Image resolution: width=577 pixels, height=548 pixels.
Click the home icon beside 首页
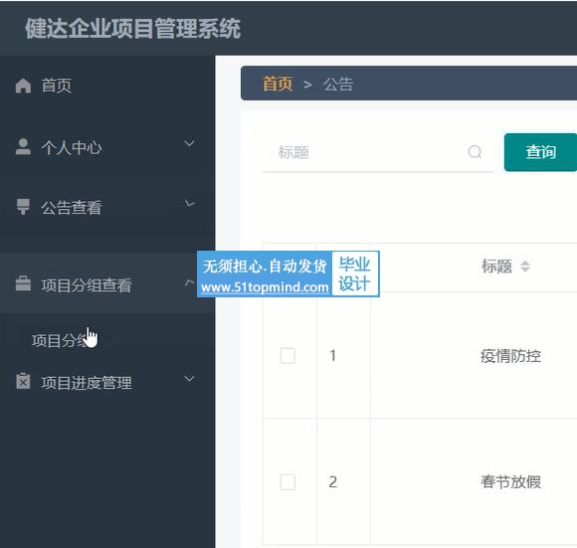click(x=23, y=86)
